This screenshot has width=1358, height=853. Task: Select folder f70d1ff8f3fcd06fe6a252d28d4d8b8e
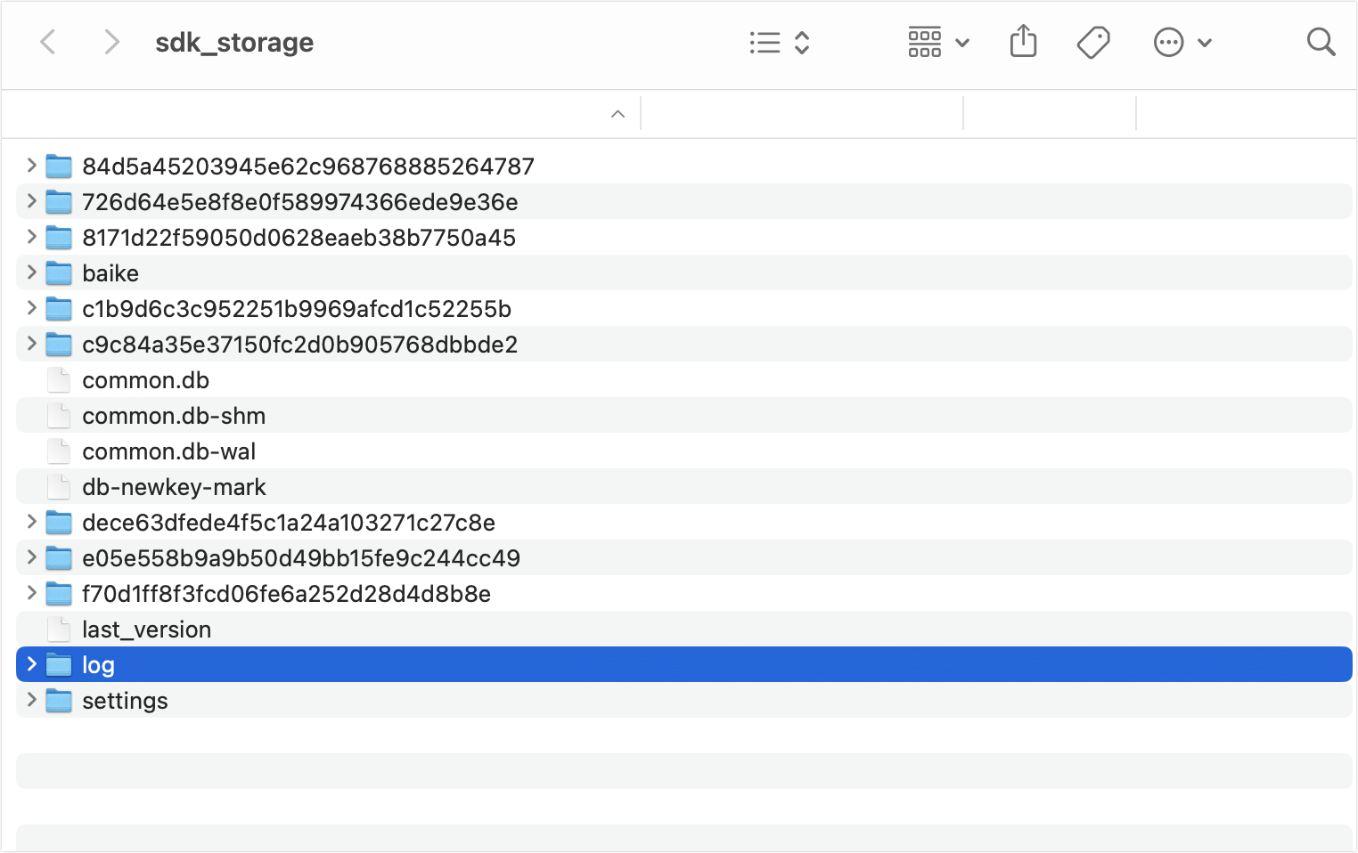[x=286, y=594]
